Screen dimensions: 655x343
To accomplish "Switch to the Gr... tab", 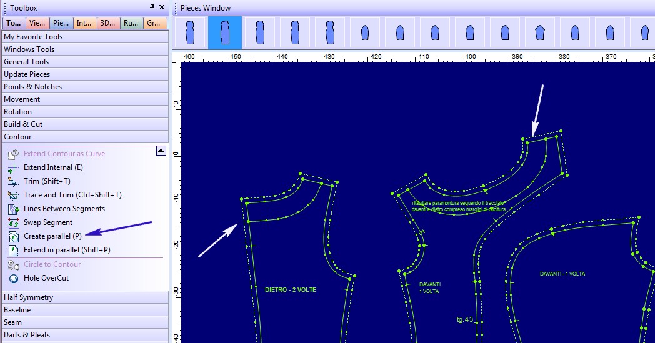I will tap(154, 23).
